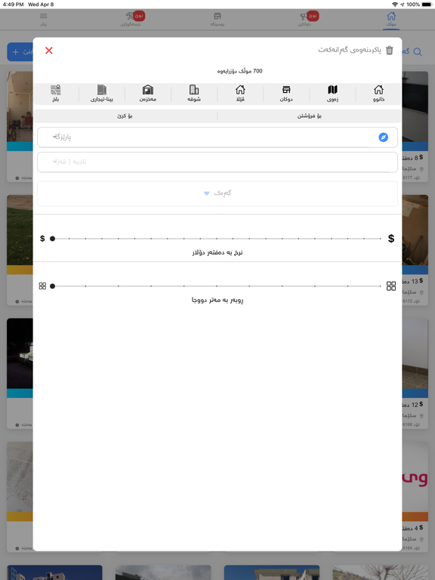Expand the گەڕەک neighborhood selector
The image size is (435, 580).
tap(217, 193)
